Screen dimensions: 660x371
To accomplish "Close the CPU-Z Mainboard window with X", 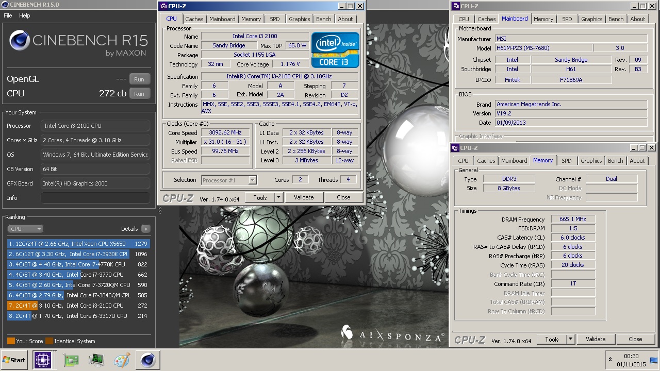I will coord(652,6).
